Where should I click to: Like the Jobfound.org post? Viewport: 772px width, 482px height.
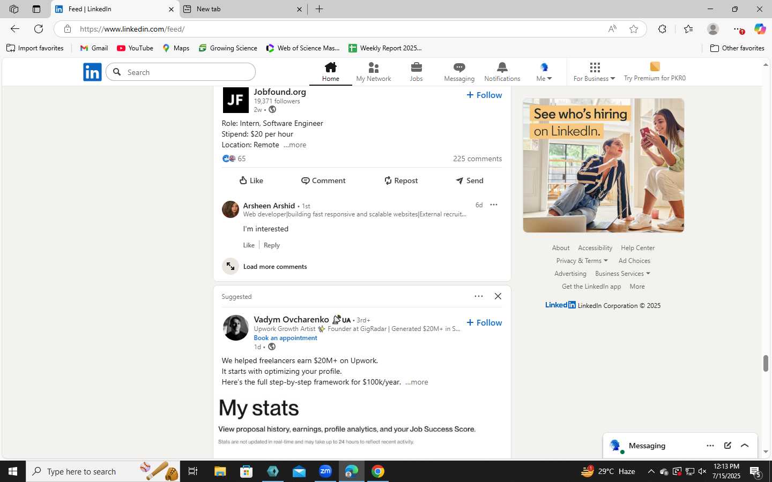[x=251, y=180]
